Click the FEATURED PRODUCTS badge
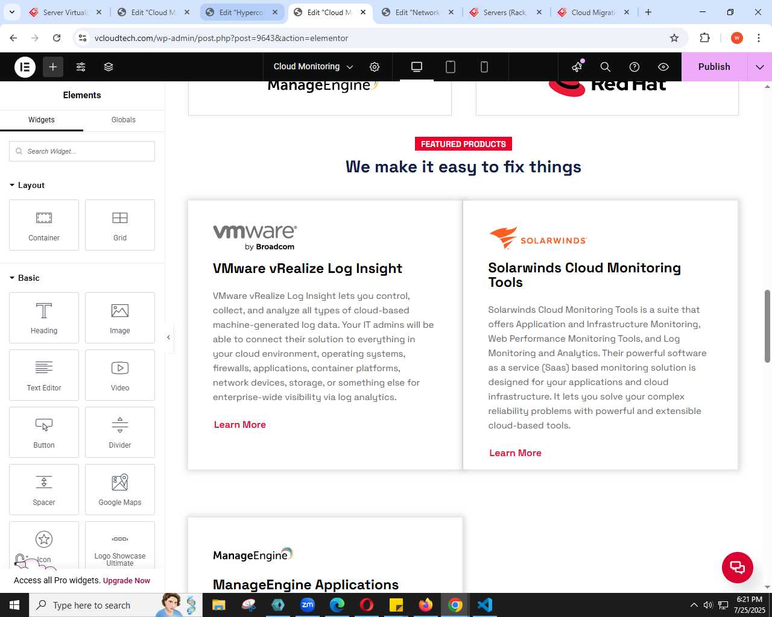Screen dimensions: 772x617 (x=464, y=144)
